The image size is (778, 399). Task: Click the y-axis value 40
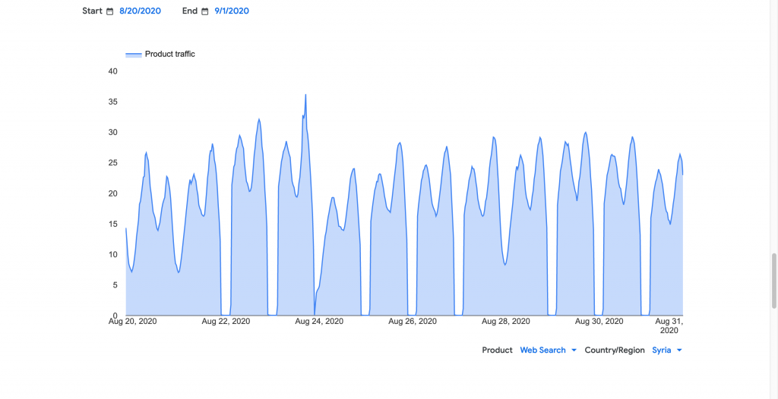[112, 71]
